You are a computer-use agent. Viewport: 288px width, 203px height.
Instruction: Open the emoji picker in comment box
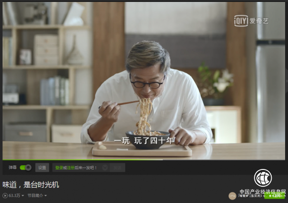tap(105, 168)
